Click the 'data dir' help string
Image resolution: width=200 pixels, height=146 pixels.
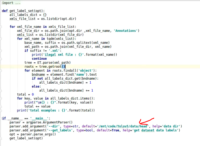click(171, 126)
